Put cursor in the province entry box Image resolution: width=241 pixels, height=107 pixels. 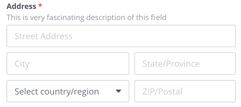(x=185, y=64)
